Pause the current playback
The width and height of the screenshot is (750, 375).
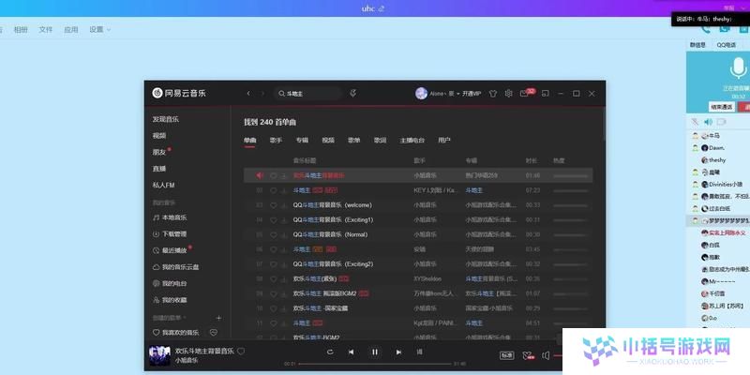tap(375, 352)
